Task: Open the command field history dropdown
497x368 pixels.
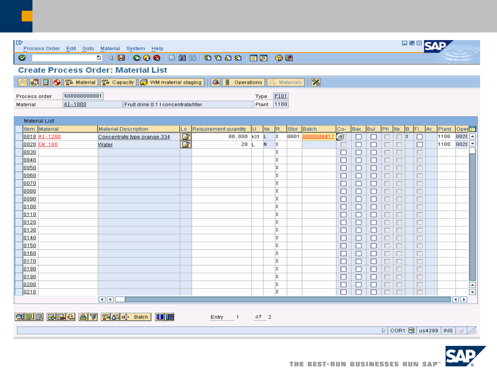Action: 99,58
